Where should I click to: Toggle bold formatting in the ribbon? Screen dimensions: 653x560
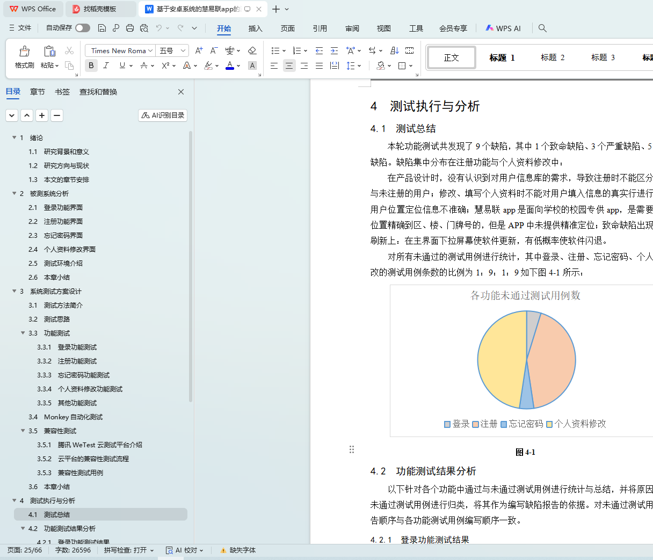point(91,66)
